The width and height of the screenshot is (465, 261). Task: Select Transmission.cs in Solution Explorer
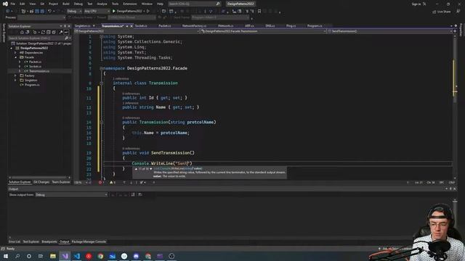click(39, 71)
